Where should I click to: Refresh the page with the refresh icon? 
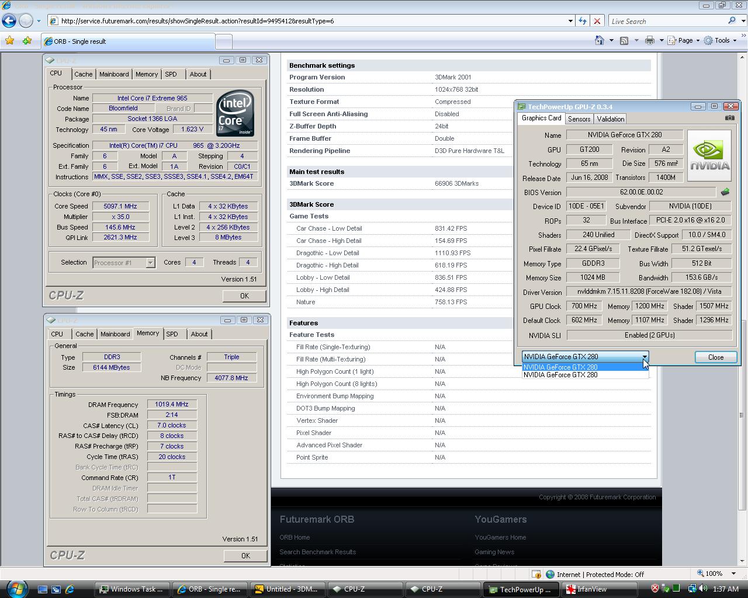[x=583, y=21]
